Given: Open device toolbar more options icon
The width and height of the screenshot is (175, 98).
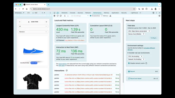Looking at the screenshot, I should (x=50, y=13).
